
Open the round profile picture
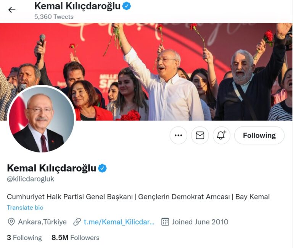tap(41, 119)
